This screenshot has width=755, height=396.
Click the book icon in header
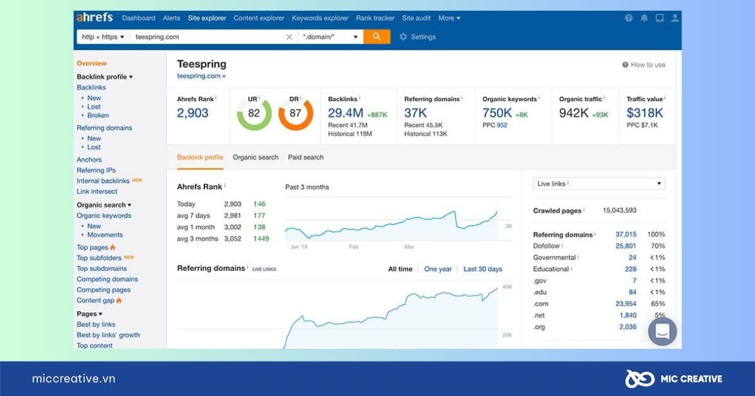point(659,18)
